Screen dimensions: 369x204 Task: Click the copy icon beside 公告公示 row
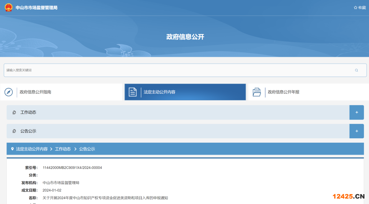14,131
